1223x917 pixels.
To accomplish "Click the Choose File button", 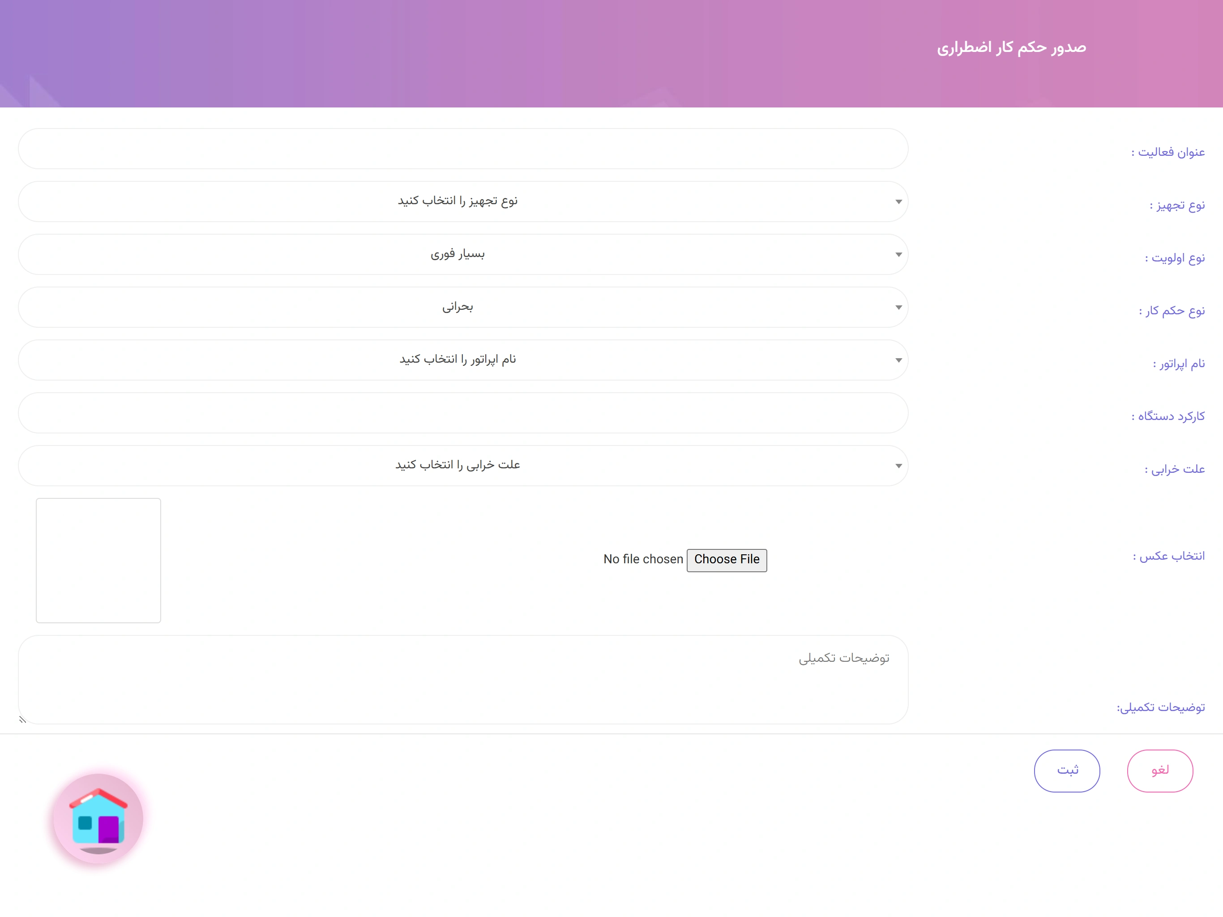I will pyautogui.click(x=727, y=560).
